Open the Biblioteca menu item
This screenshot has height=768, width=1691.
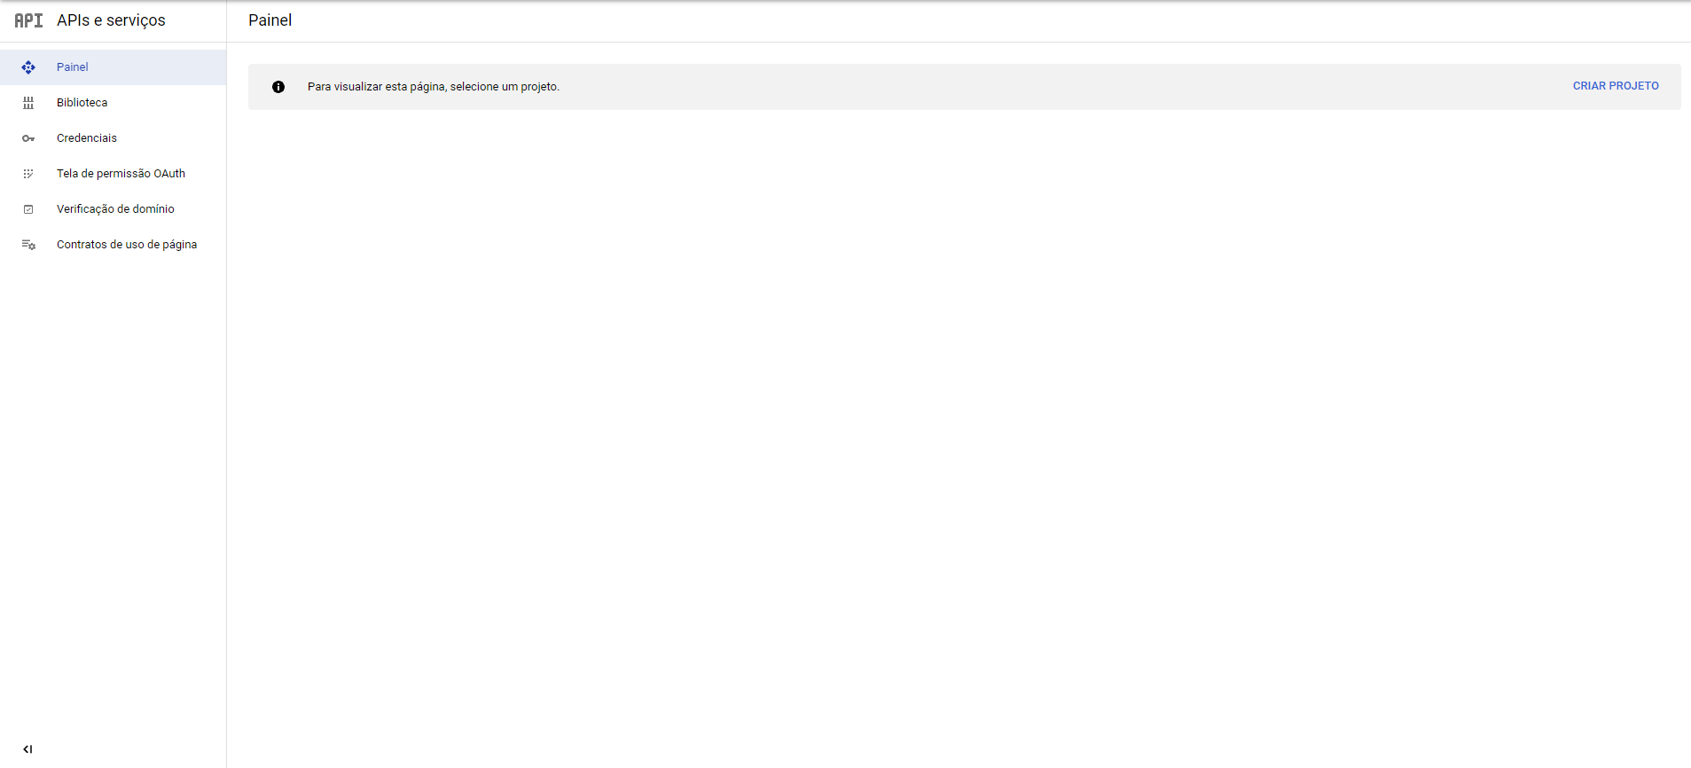coord(114,103)
